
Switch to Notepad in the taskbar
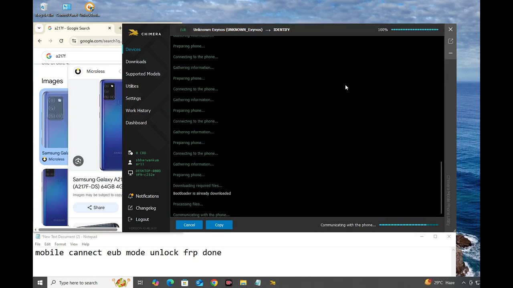pos(258,283)
